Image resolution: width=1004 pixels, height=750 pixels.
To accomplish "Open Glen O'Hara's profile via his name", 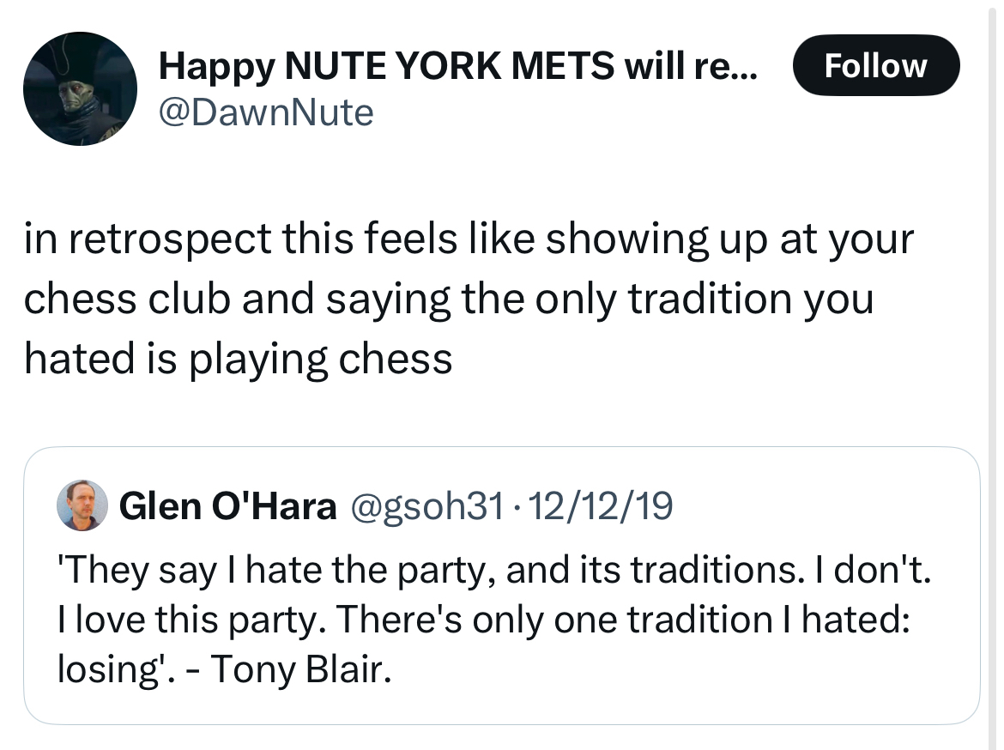I will (228, 506).
